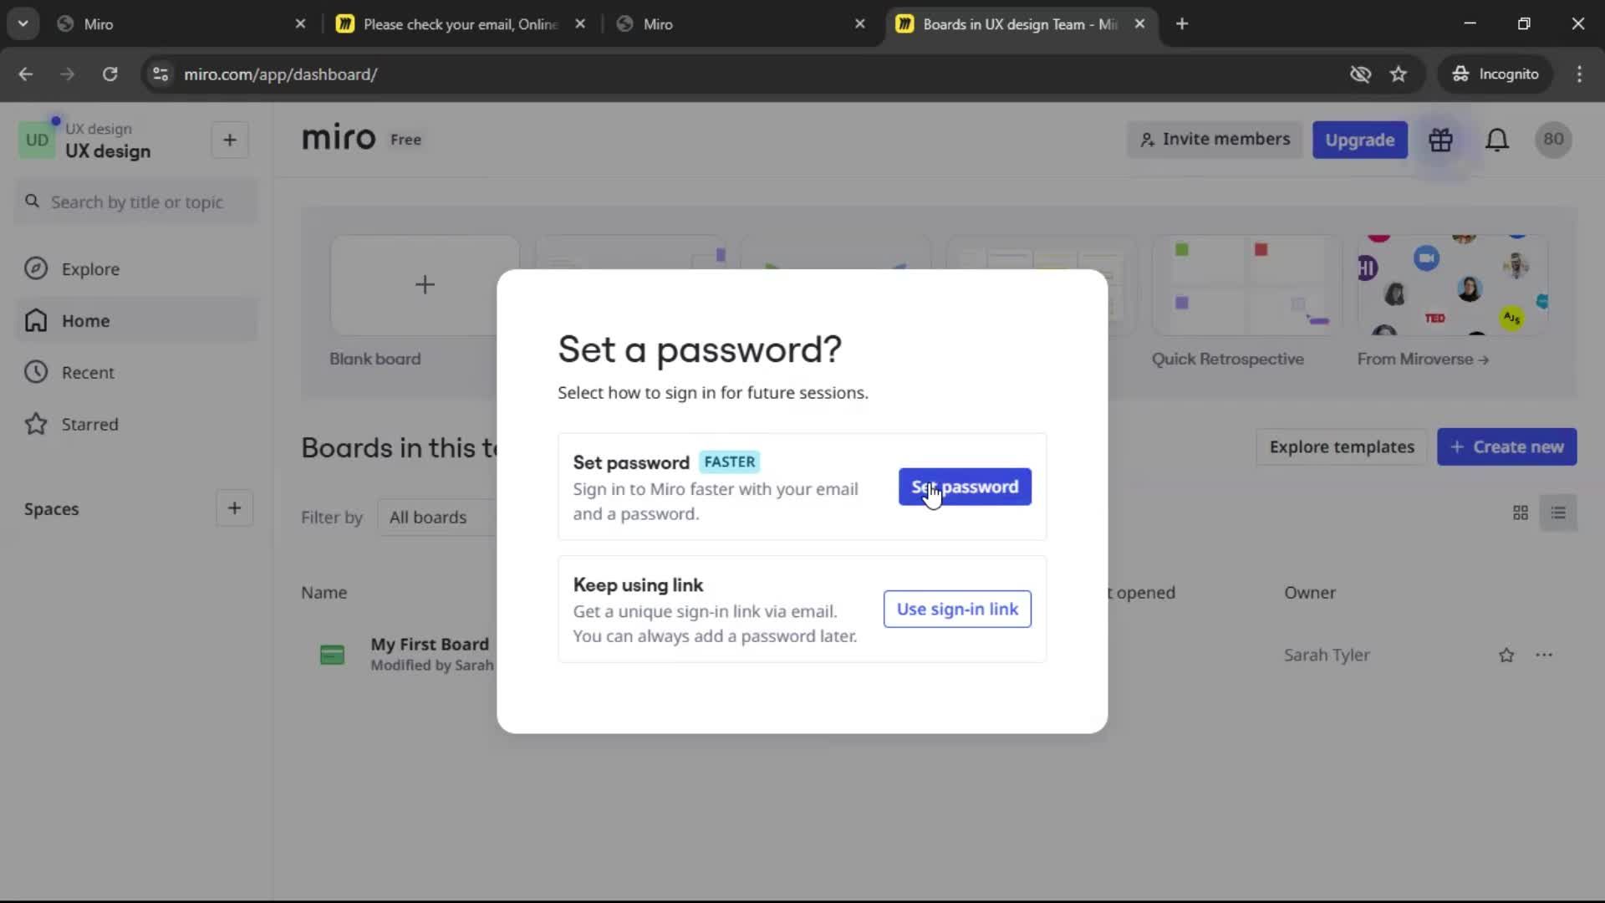Switch to grid view of boards
The height and width of the screenshot is (903, 1605).
pyautogui.click(x=1521, y=513)
